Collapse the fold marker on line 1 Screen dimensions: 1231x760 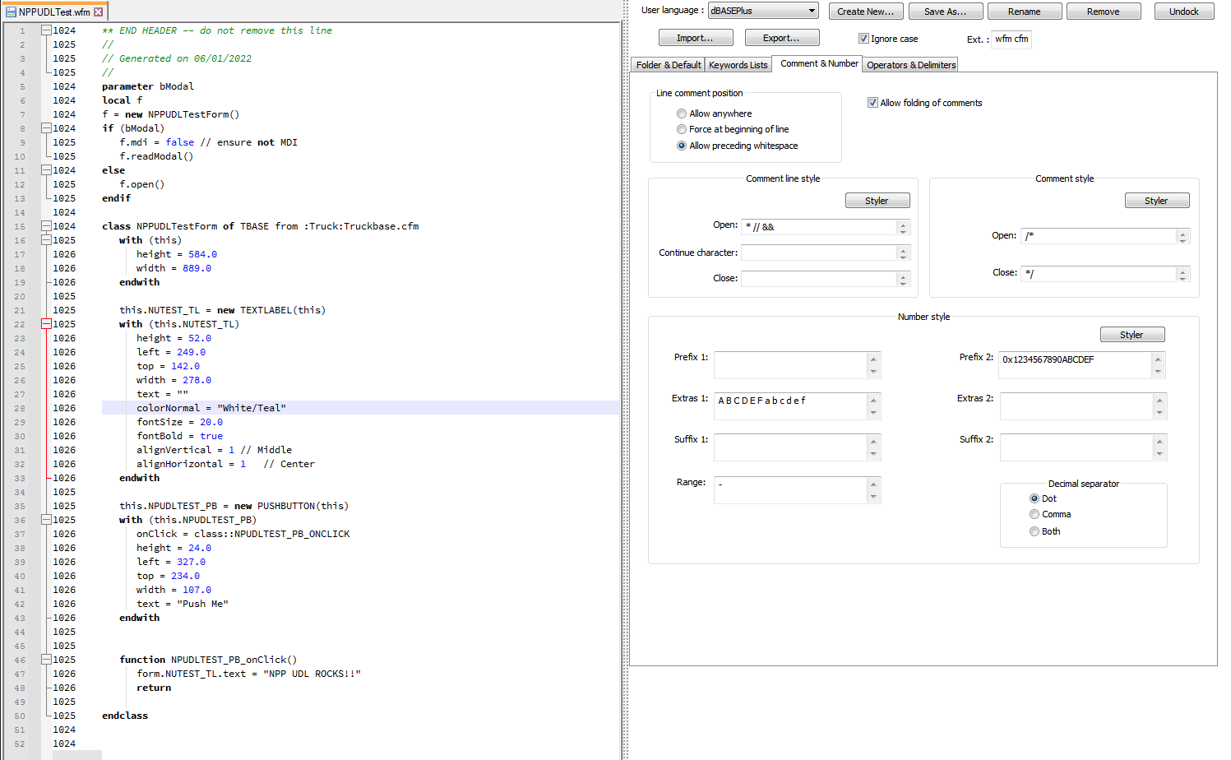coord(47,30)
